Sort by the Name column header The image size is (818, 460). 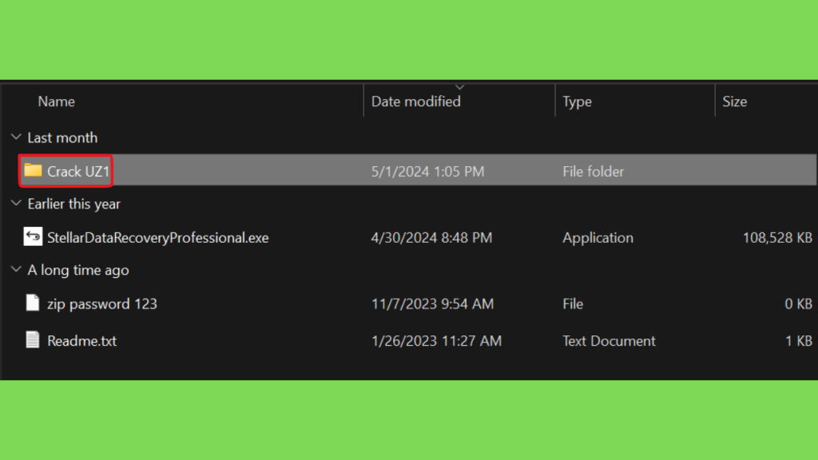[x=57, y=101]
